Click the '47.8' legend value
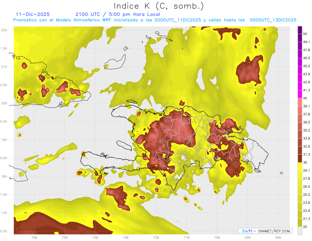The height and width of the screenshot is (241, 312). point(307,50)
